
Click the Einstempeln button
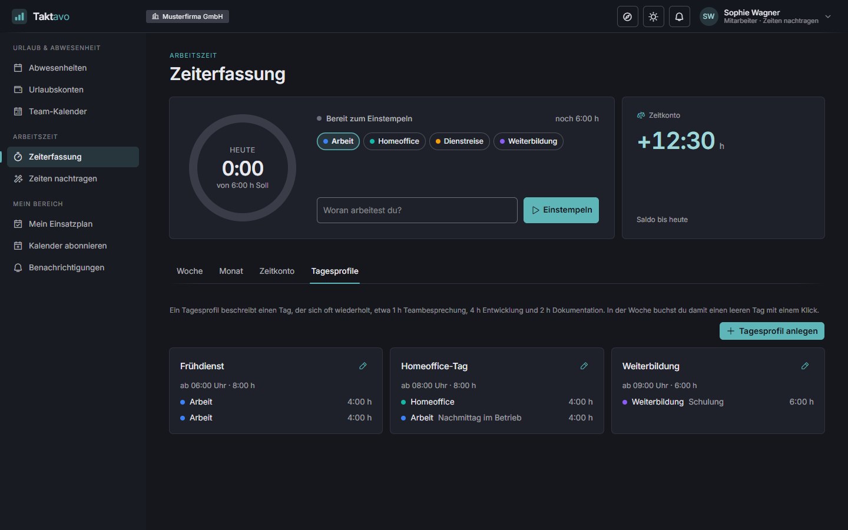coord(561,210)
